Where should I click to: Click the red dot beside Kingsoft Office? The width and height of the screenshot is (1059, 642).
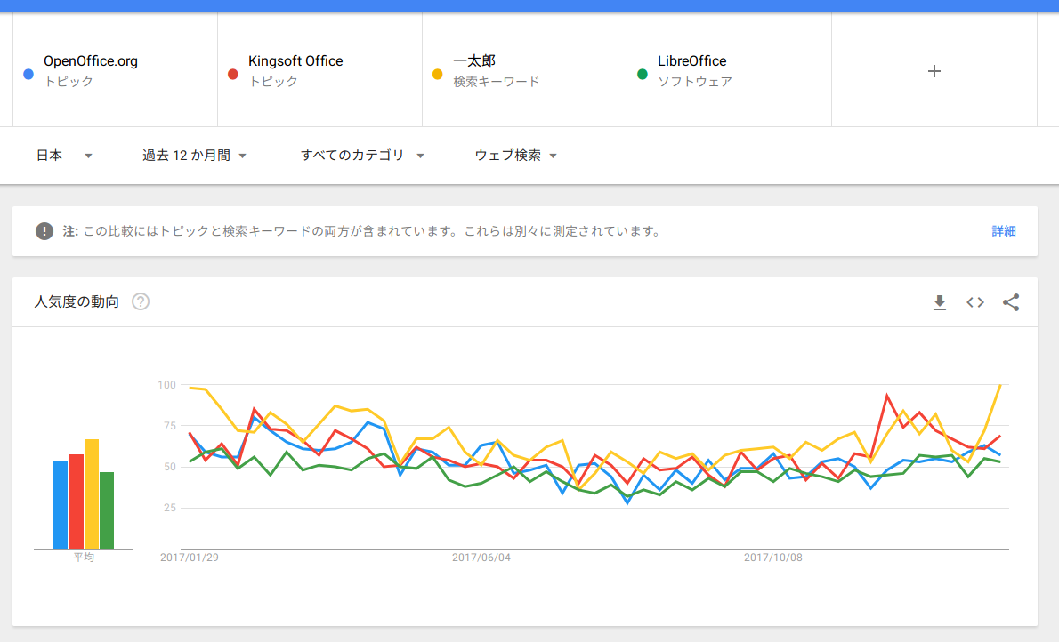(x=233, y=75)
